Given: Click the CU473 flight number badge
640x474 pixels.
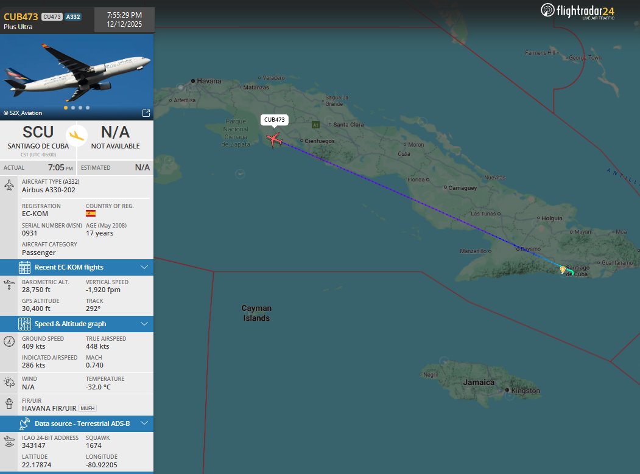Looking at the screenshot, I should (52, 16).
